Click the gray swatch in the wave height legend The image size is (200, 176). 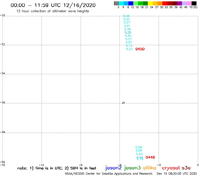tap(116, 3)
